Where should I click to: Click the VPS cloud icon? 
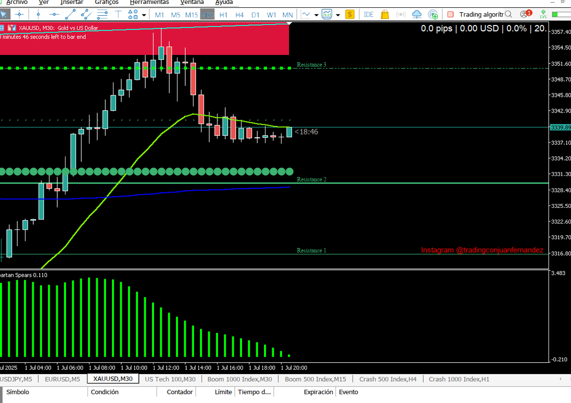[417, 15]
